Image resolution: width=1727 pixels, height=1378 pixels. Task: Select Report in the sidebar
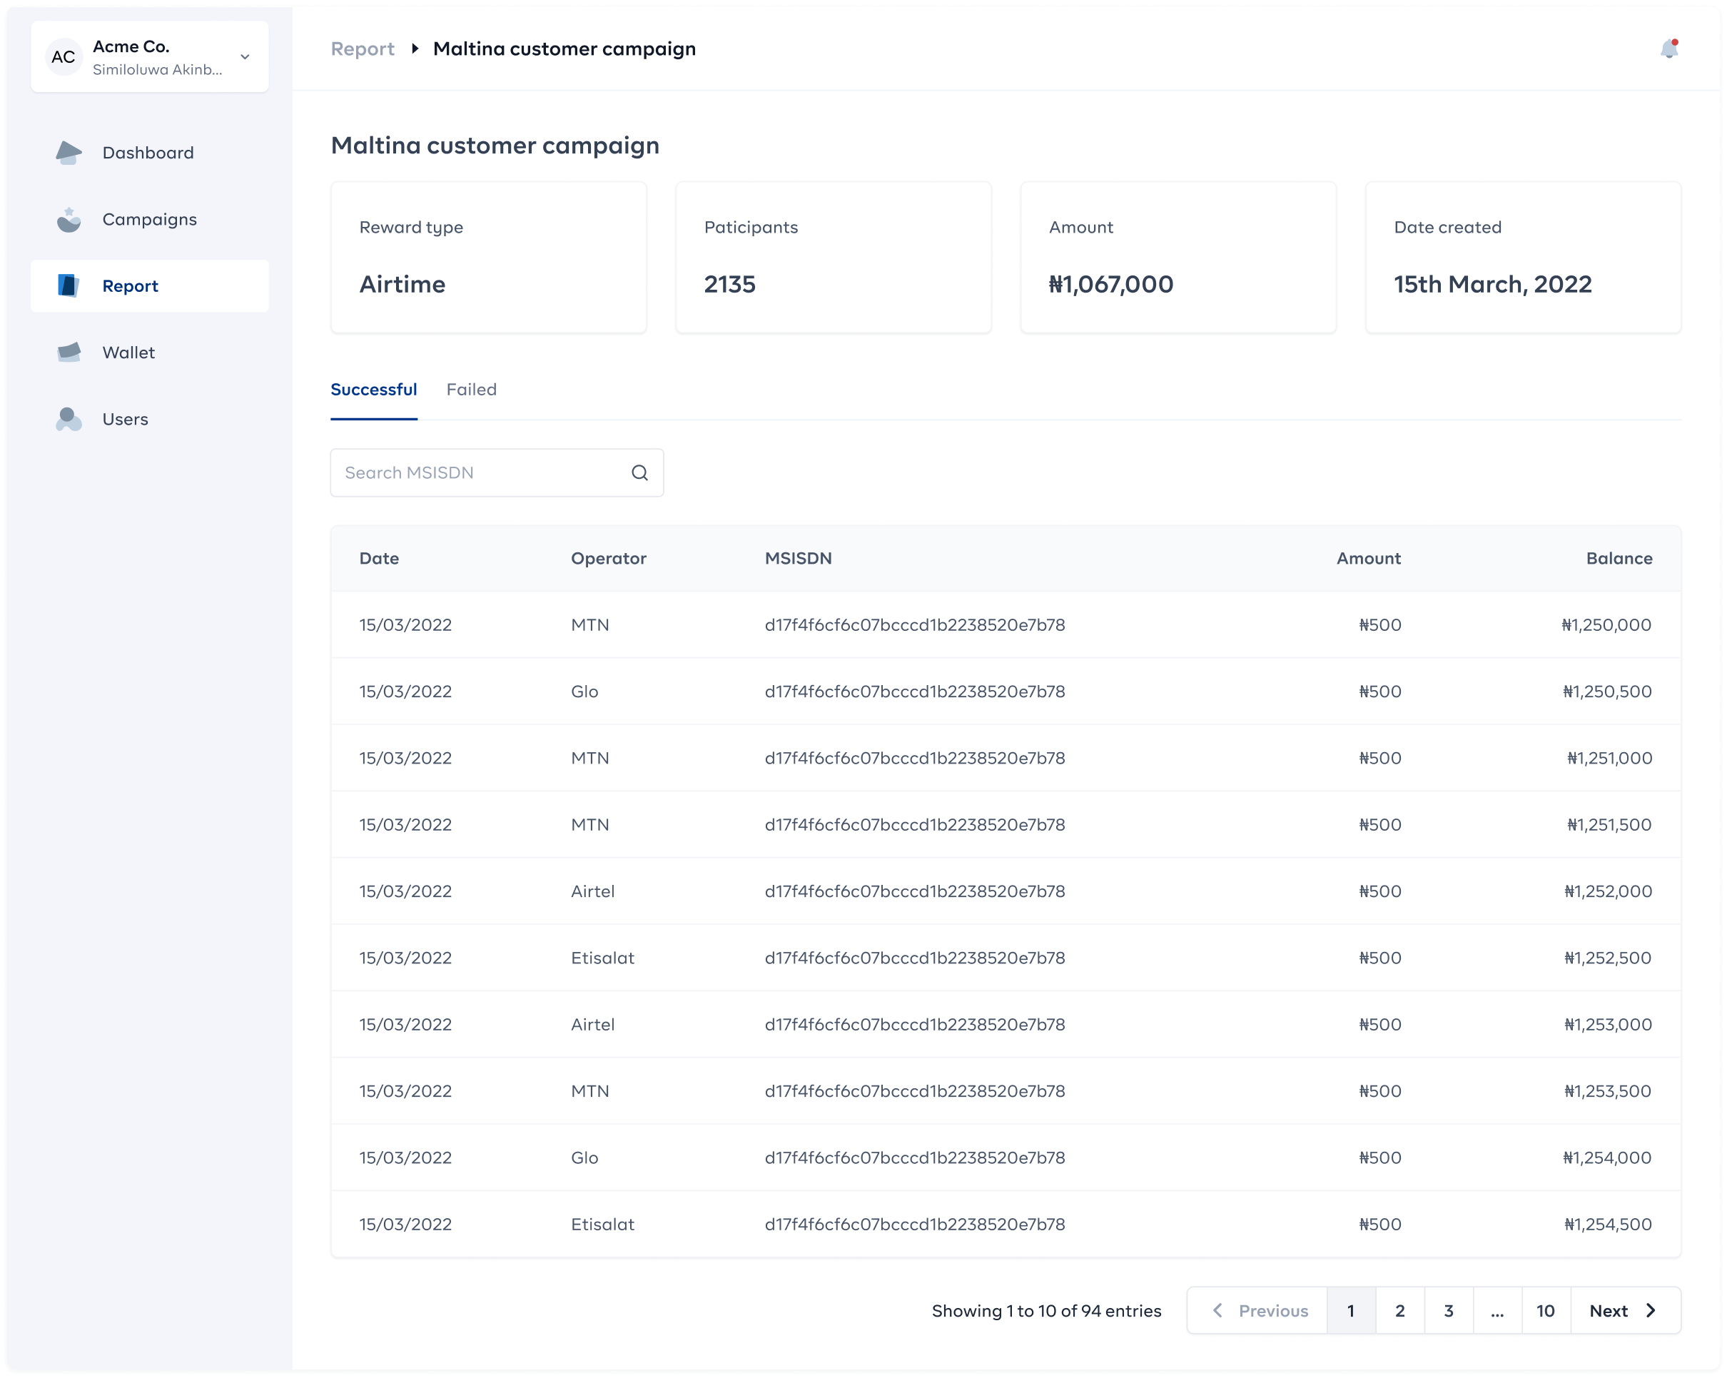tap(150, 286)
